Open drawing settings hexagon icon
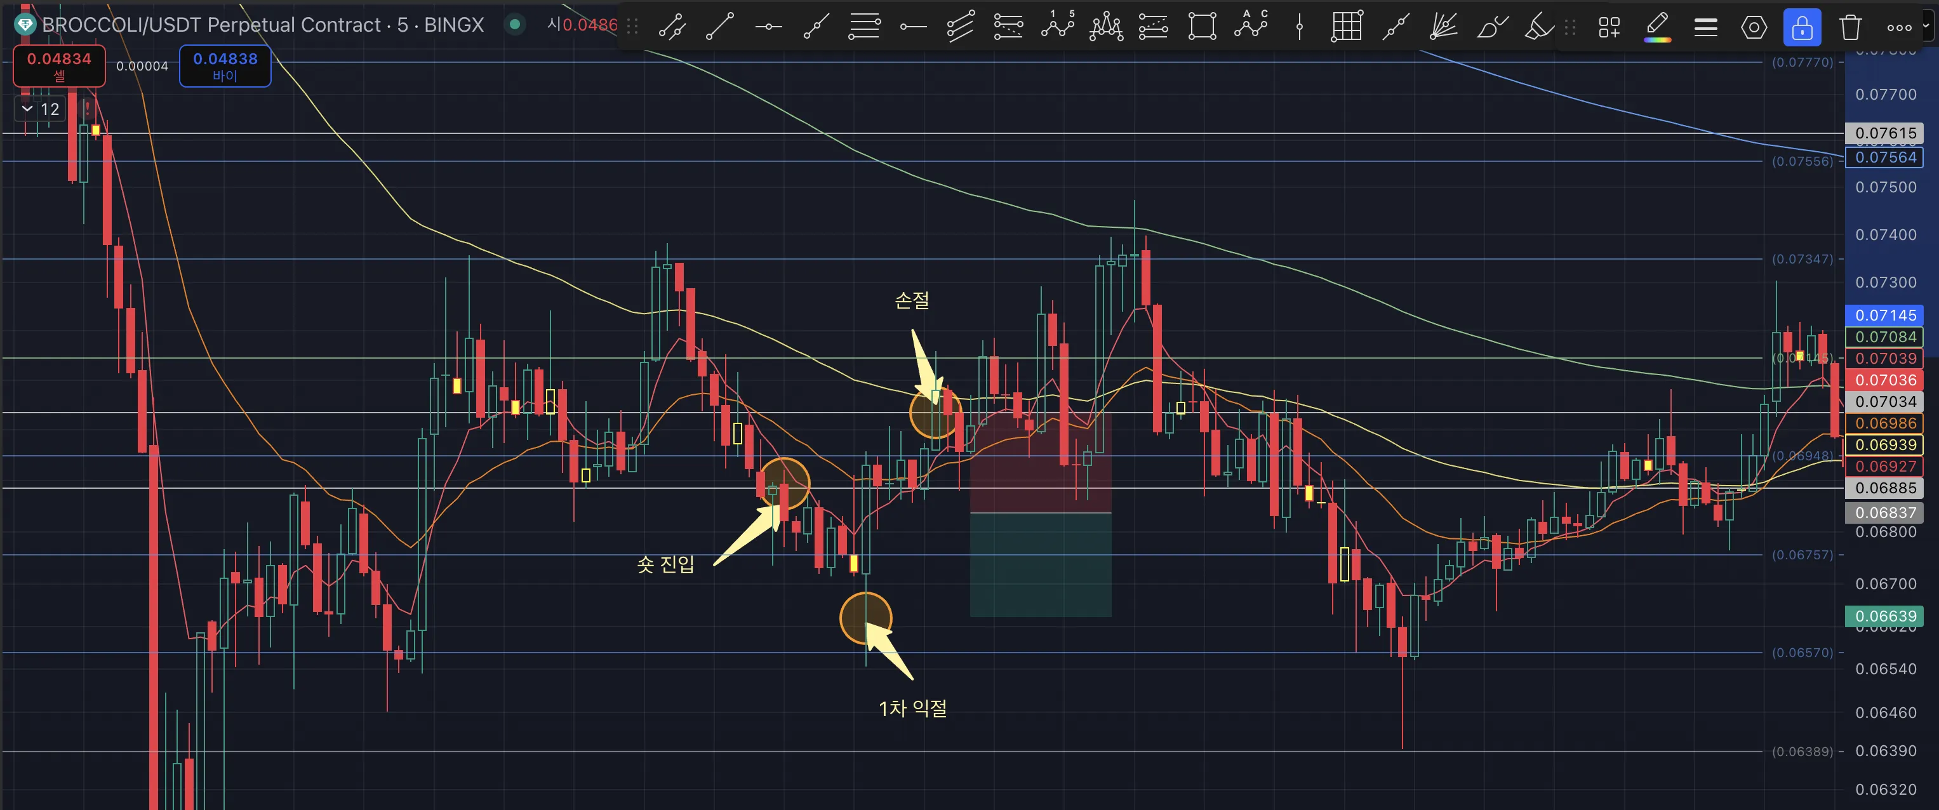1939x810 pixels. pos(1754,28)
